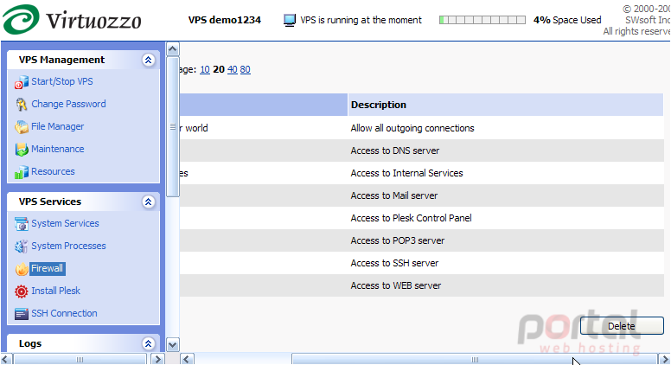Image resolution: width=671 pixels, height=365 pixels.
Task: Click the Change Password keys icon
Action: point(21,105)
